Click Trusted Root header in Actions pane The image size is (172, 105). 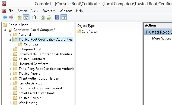(x=158, y=32)
